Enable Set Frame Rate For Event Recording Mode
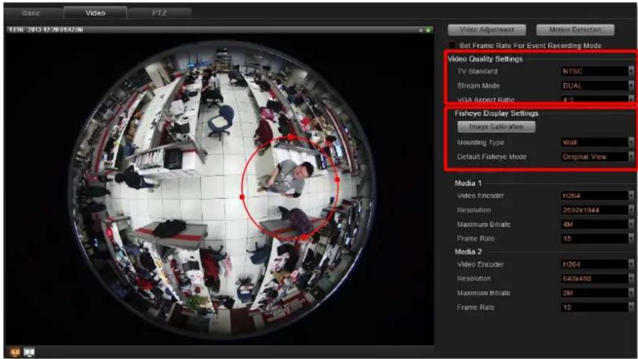638x359 pixels. tap(452, 45)
